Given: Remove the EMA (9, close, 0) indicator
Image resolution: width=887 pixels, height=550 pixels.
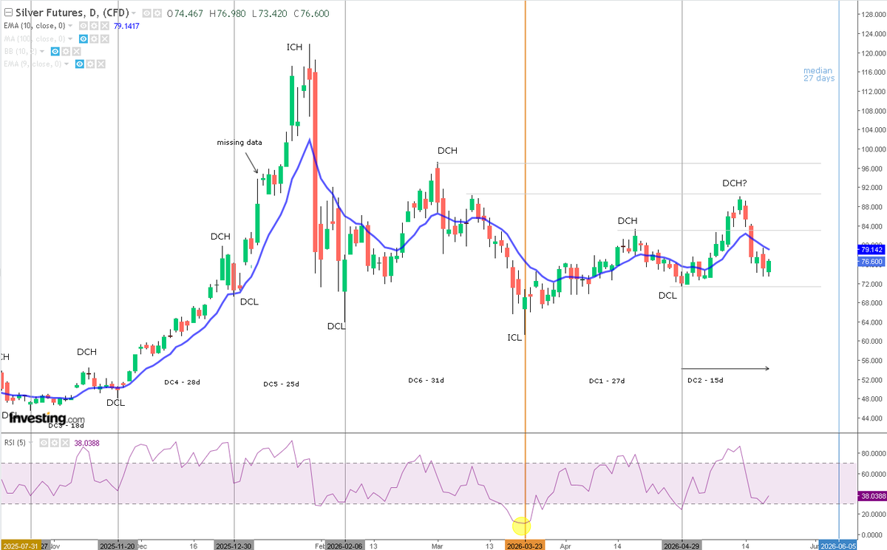Looking at the screenshot, I should point(101,64).
